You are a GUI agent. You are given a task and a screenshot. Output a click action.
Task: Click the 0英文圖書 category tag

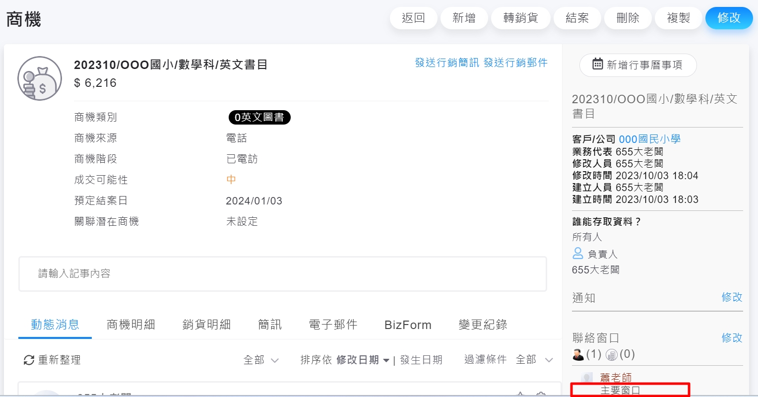259,117
